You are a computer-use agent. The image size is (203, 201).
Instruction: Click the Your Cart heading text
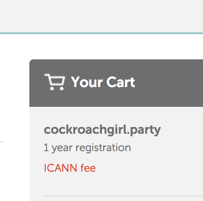point(103,82)
